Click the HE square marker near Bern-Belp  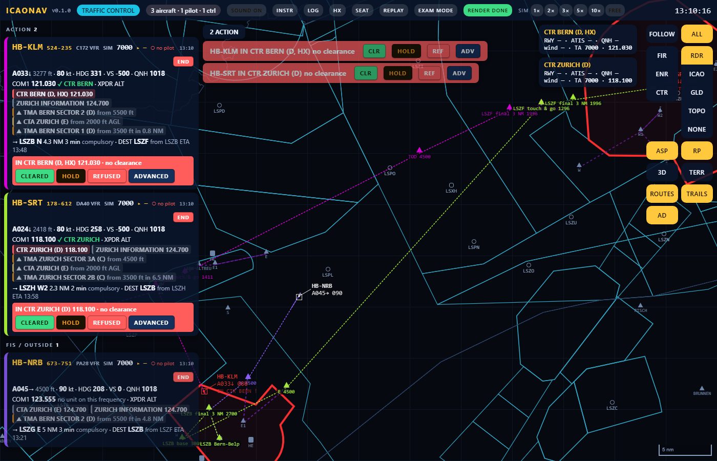point(251,440)
